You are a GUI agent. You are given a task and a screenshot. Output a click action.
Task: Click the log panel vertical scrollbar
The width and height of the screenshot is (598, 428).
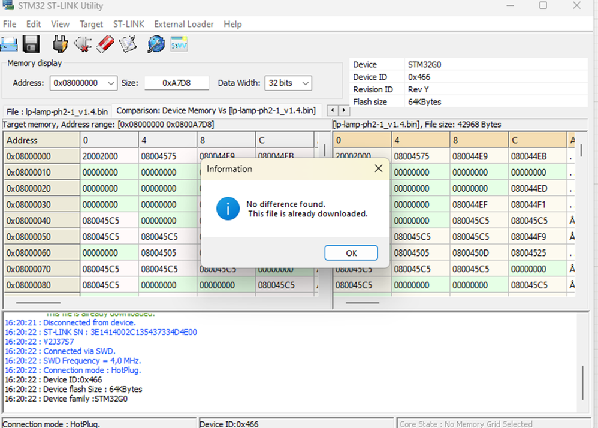(x=582, y=384)
